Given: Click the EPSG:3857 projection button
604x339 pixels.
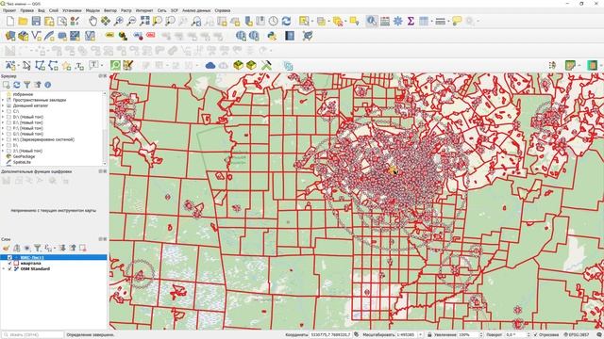Looking at the screenshot, I should (x=576, y=335).
